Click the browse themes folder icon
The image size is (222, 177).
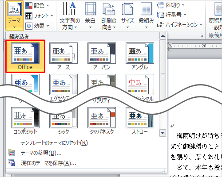(12, 153)
